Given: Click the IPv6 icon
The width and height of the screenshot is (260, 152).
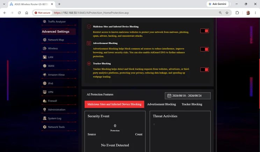Looking at the screenshot, I should click(45, 83).
